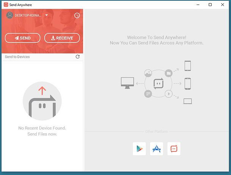231x175 pixels.
Task: Click the RECEIVE button
Action: point(62,38)
